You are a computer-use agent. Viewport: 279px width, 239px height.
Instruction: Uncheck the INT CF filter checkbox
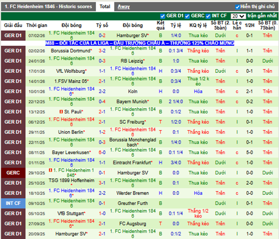point(208,16)
